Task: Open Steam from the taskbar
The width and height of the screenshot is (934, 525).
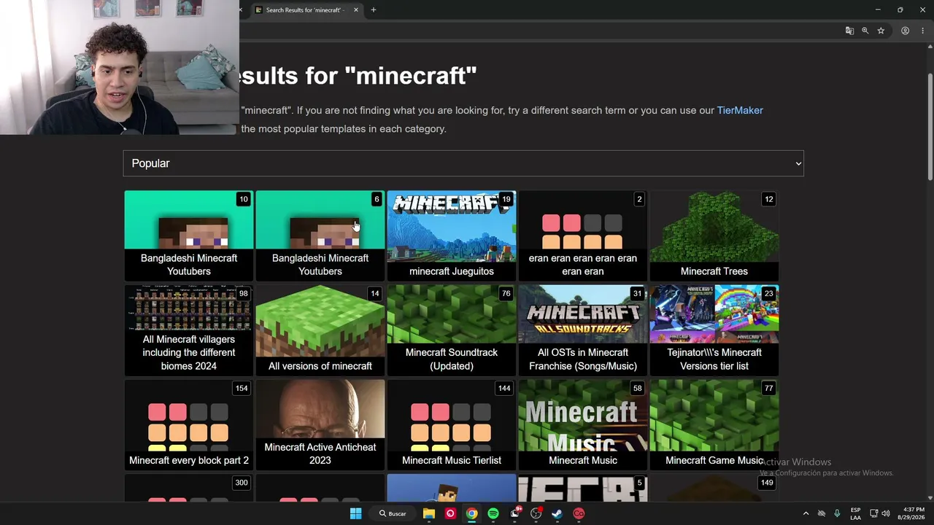Action: pos(557,513)
